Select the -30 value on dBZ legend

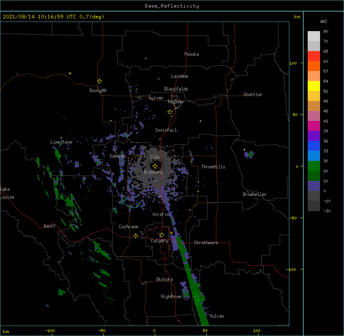(x=327, y=211)
